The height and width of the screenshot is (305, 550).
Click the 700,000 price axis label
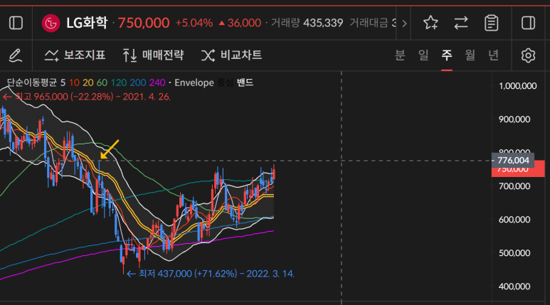pyautogui.click(x=514, y=186)
